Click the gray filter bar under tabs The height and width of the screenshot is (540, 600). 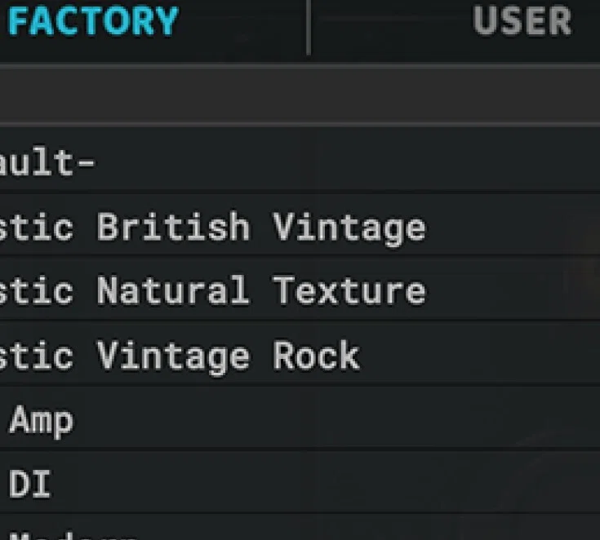300,95
